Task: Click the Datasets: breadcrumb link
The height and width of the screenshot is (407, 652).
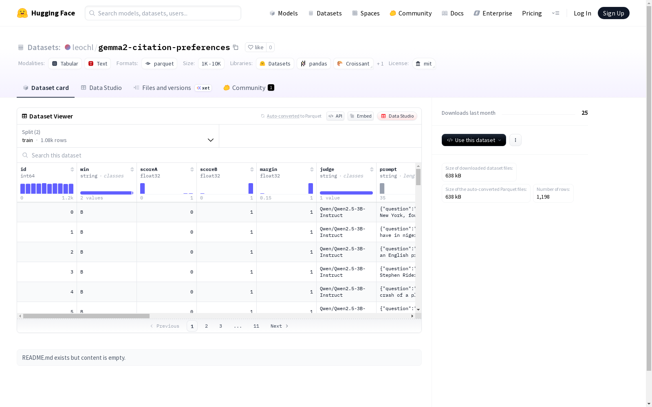Action: (x=44, y=47)
